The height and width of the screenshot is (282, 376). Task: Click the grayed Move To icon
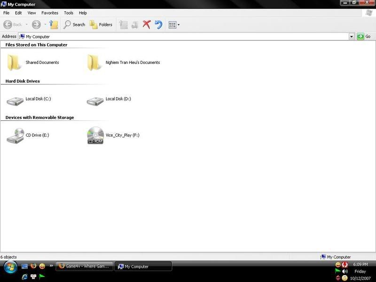(x=123, y=24)
